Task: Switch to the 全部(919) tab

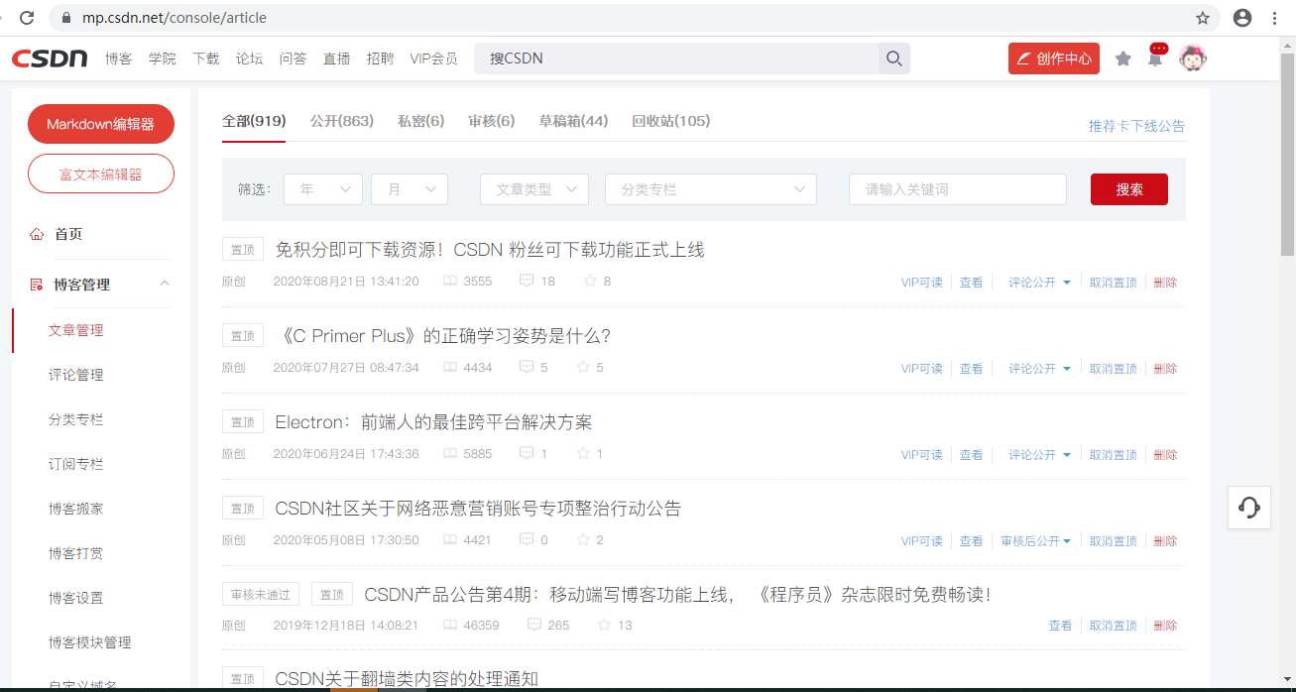Action: pos(254,121)
